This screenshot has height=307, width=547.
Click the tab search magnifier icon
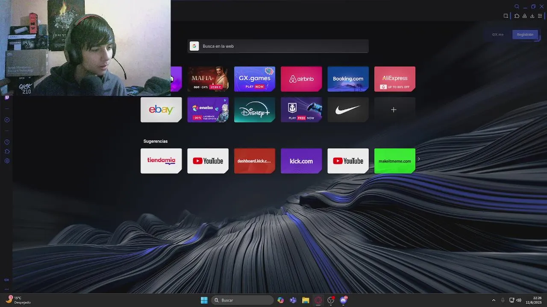click(x=517, y=6)
